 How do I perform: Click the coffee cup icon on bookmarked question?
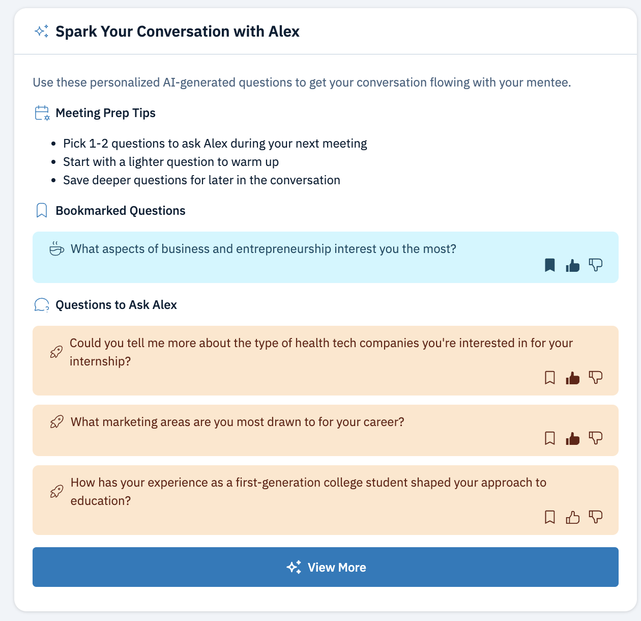(x=56, y=249)
